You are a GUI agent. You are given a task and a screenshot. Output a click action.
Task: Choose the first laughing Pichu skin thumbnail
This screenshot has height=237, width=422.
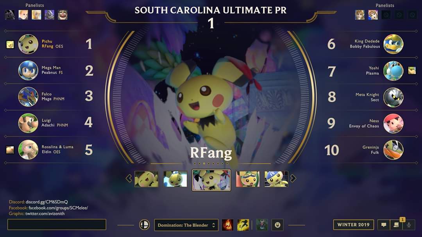147,179
